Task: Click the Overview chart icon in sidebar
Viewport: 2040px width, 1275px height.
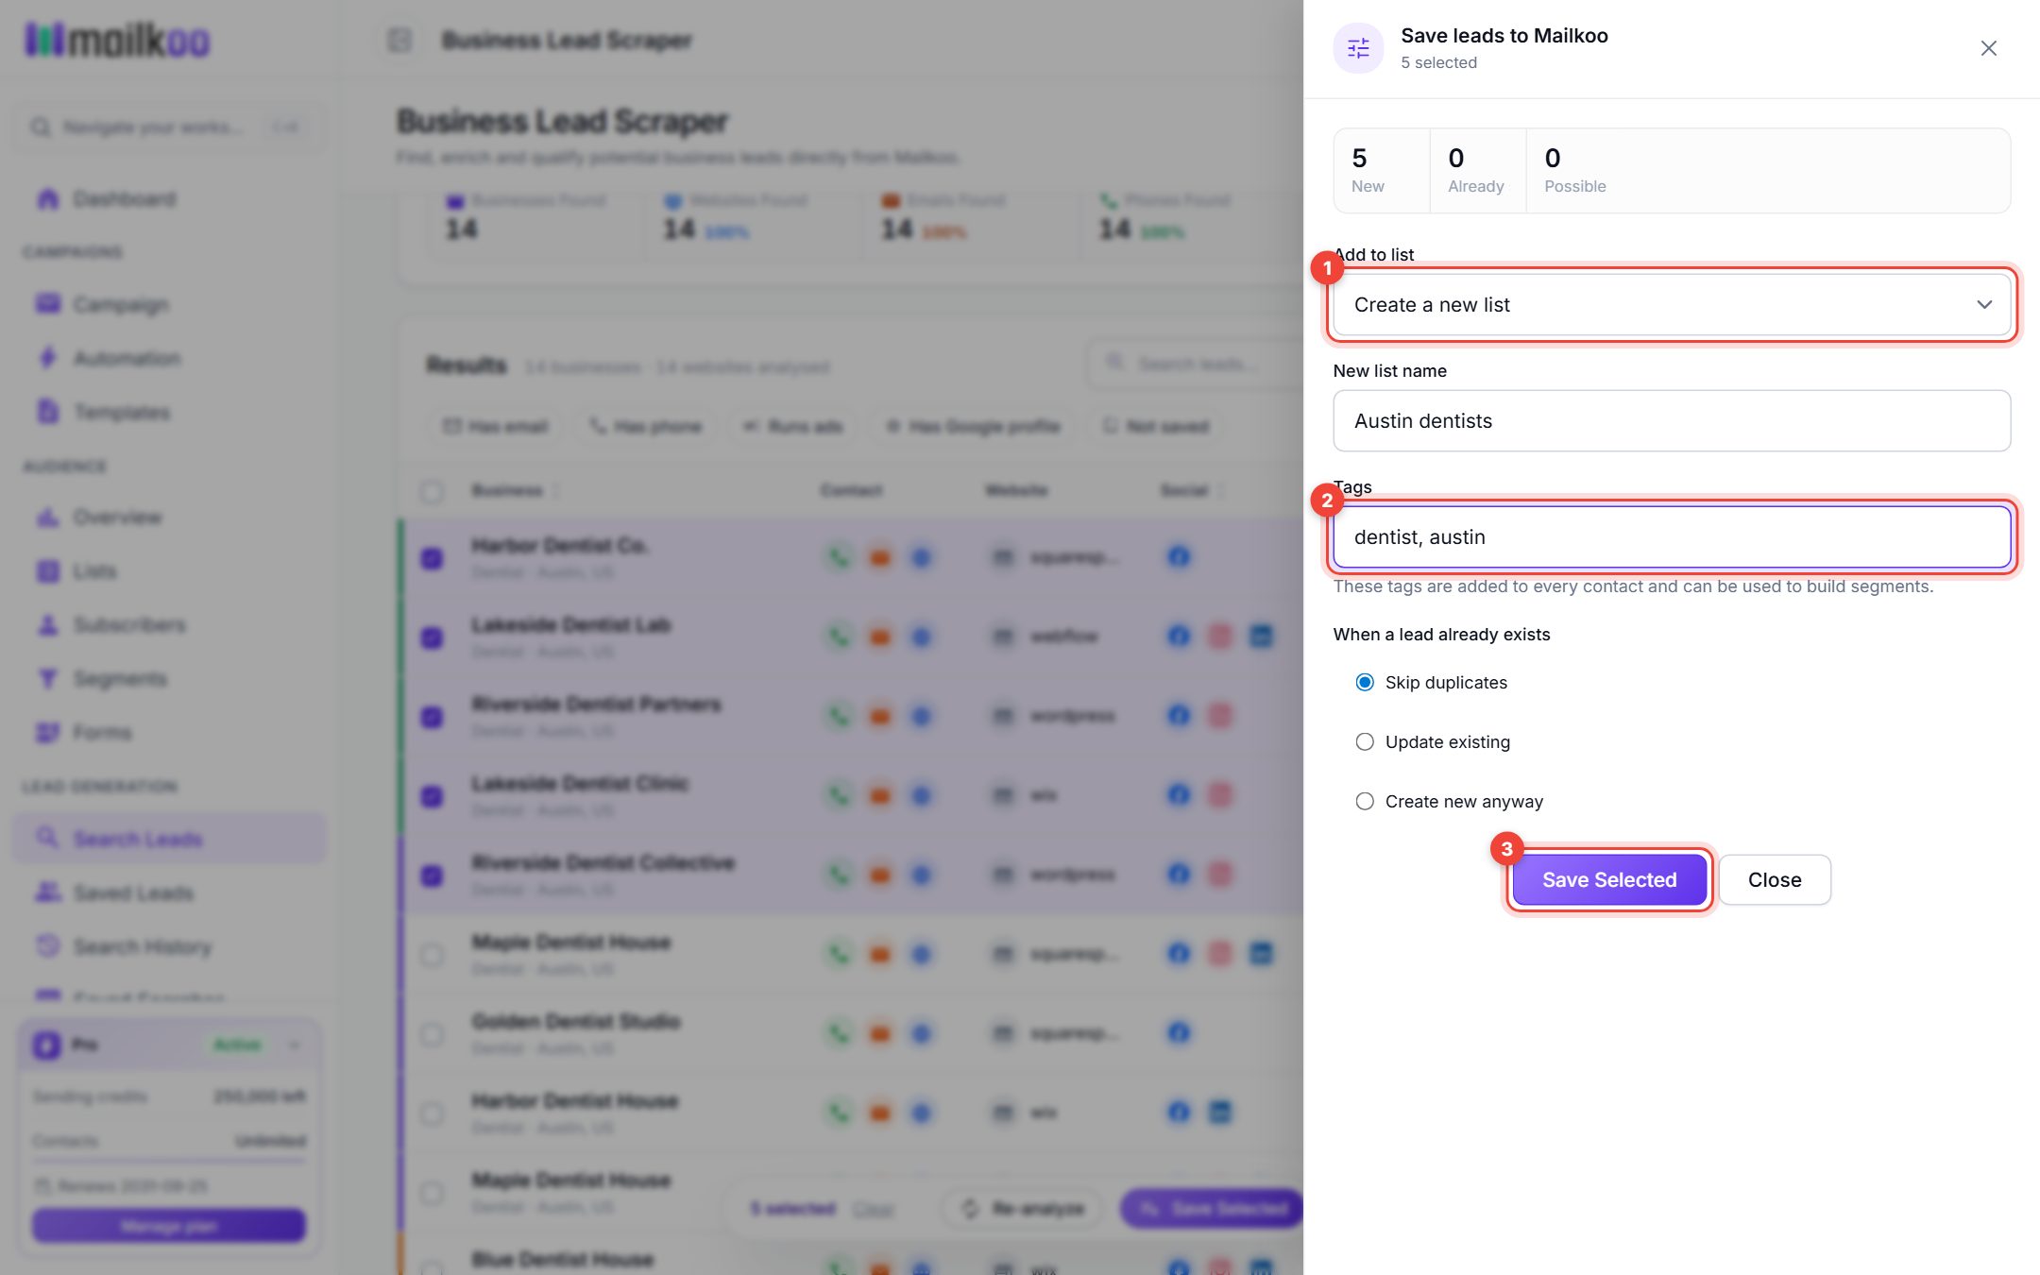Action: click(x=47, y=517)
